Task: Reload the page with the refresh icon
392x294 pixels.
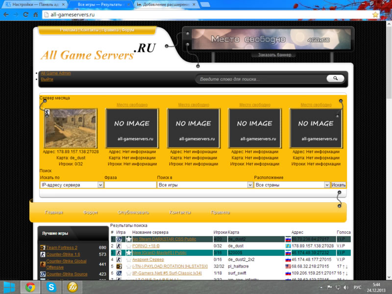Action: click(26, 15)
